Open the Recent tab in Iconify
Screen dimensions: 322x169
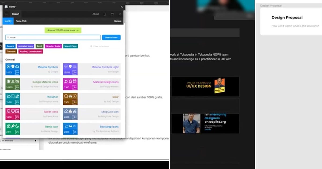[x=118, y=21]
